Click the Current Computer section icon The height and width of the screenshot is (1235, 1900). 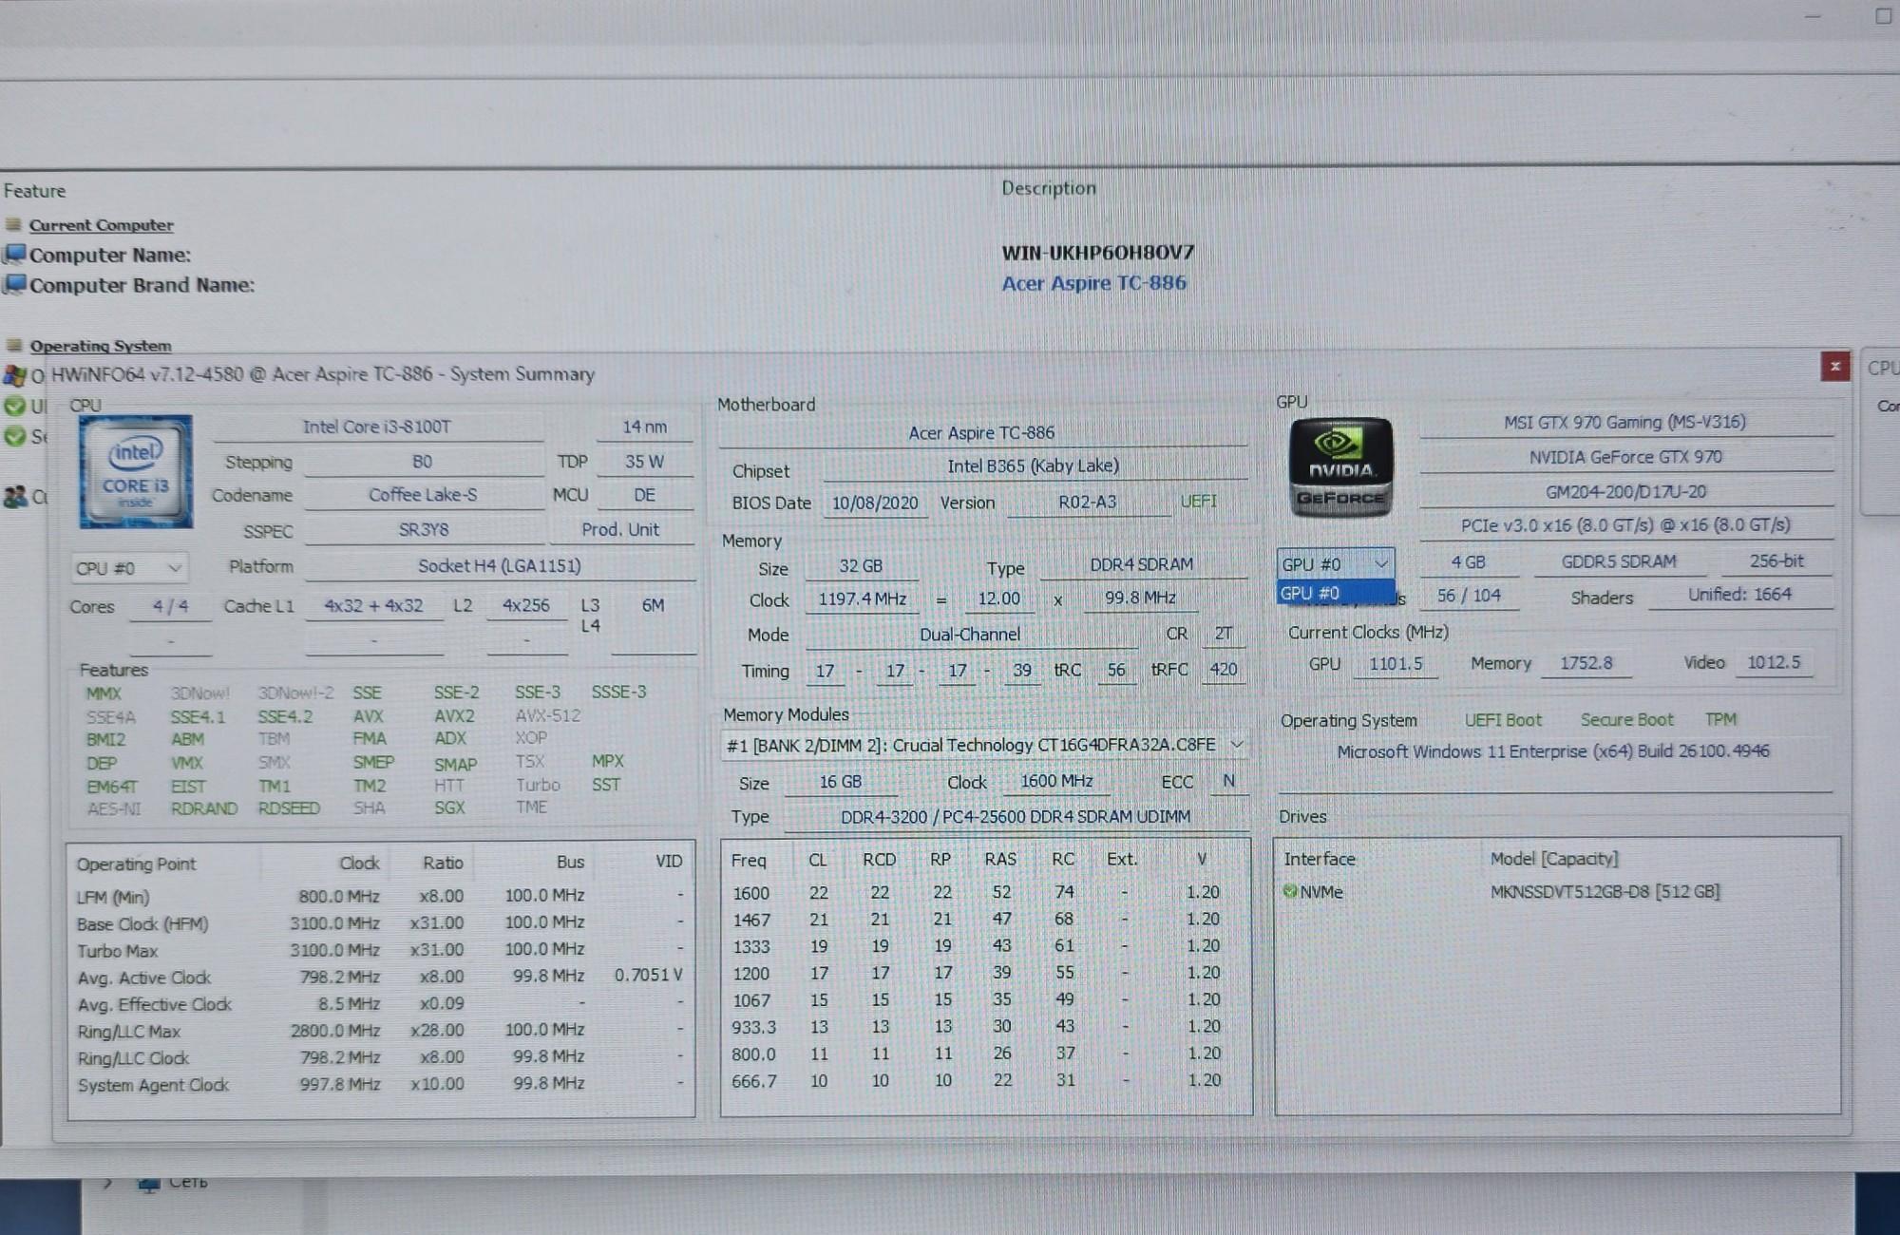[x=13, y=225]
